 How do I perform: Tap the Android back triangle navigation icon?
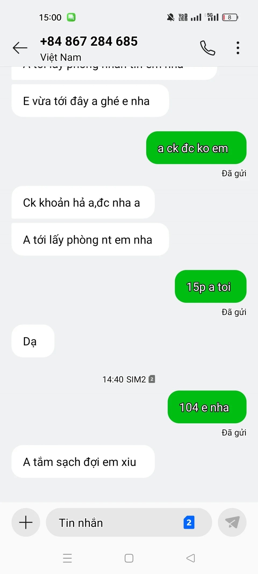[x=191, y=558]
